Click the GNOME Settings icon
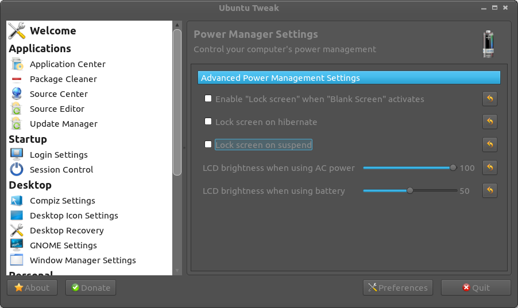 point(17,245)
